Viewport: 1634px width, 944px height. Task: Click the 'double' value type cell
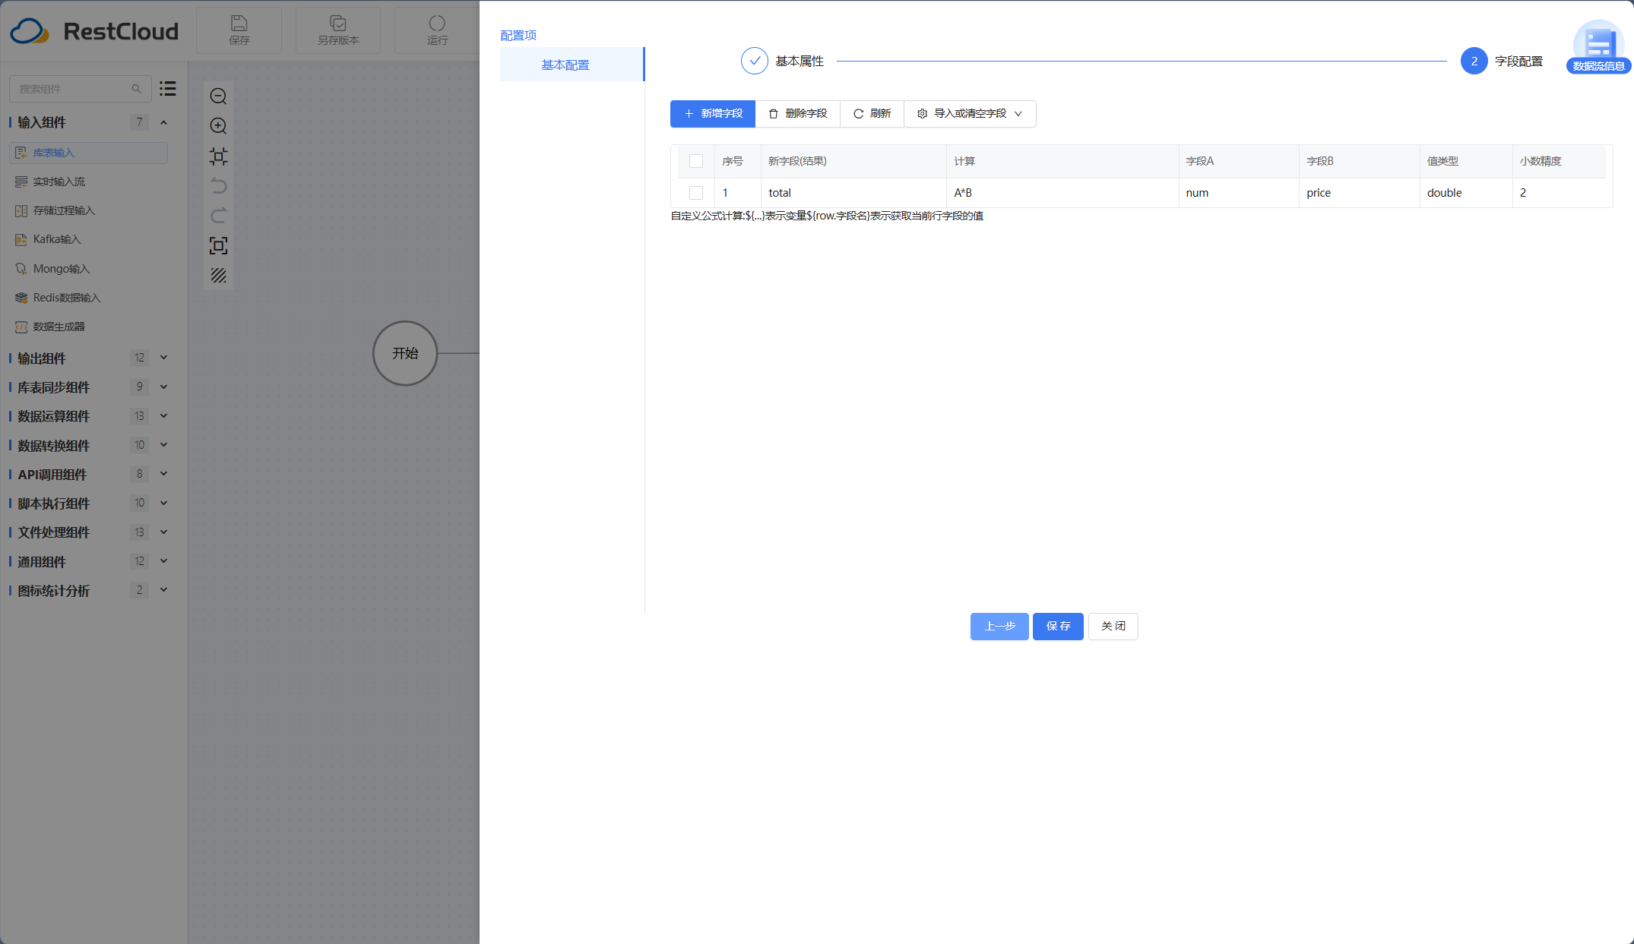point(1465,193)
